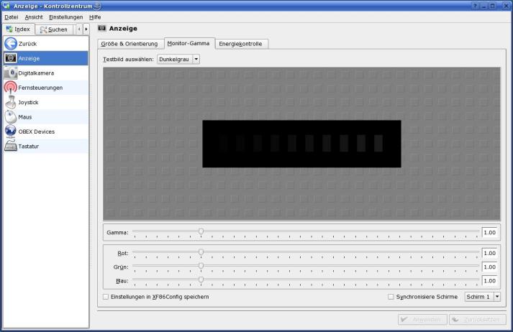Toggle the Synchronisiere Schirme checkbox
The image size is (513, 332).
391,297
